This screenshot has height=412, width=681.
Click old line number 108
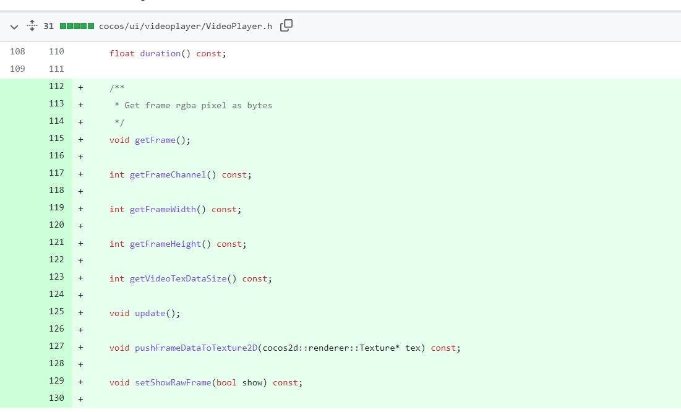(x=17, y=52)
